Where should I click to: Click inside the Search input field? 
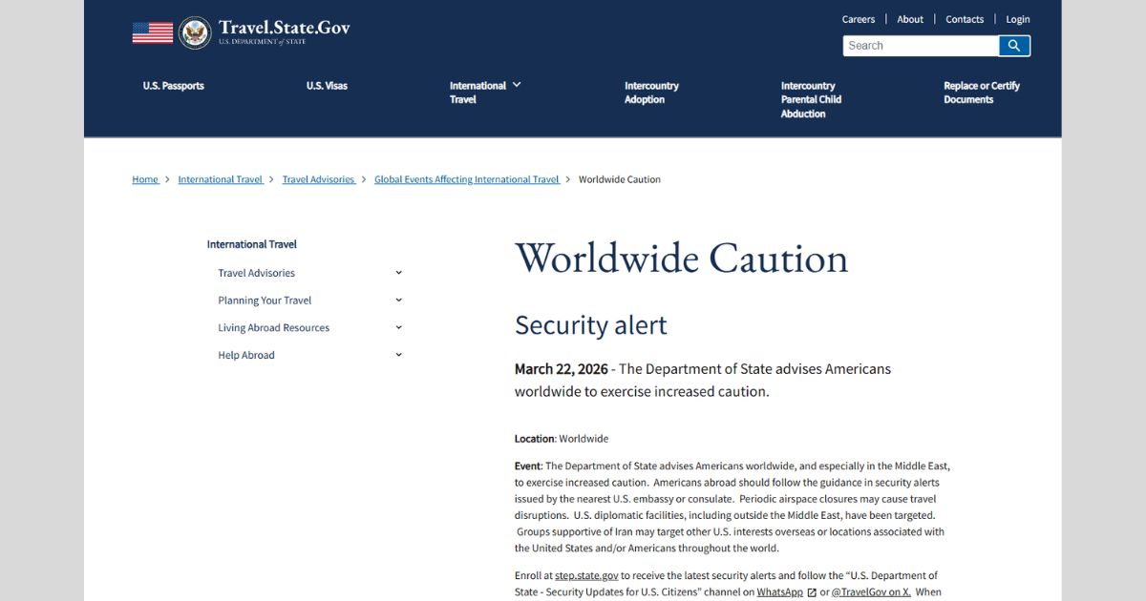[x=921, y=46]
